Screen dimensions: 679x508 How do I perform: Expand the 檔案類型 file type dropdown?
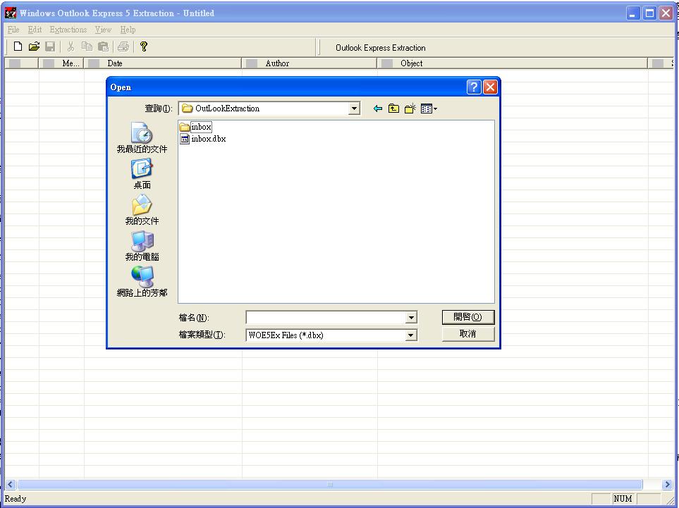coord(411,335)
